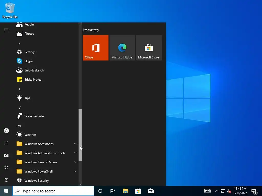
Task: Click the Type here to search box
Action: (53, 191)
